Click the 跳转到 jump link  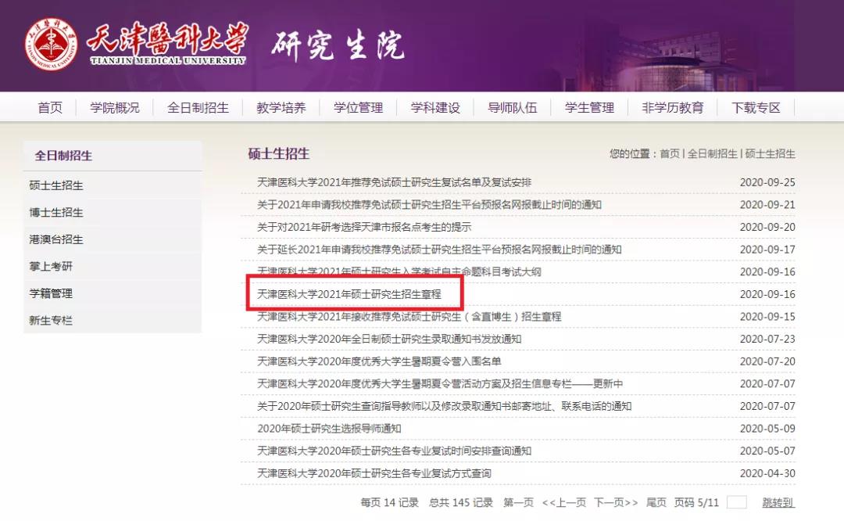[778, 503]
